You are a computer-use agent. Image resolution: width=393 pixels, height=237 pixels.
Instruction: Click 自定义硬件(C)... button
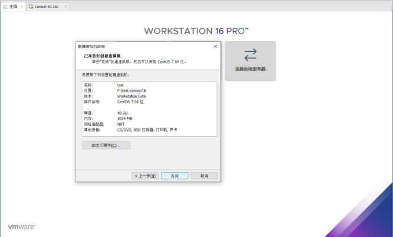tap(106, 145)
